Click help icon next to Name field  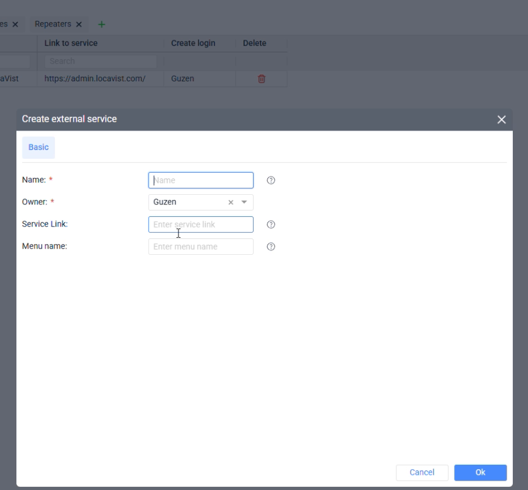pos(271,180)
